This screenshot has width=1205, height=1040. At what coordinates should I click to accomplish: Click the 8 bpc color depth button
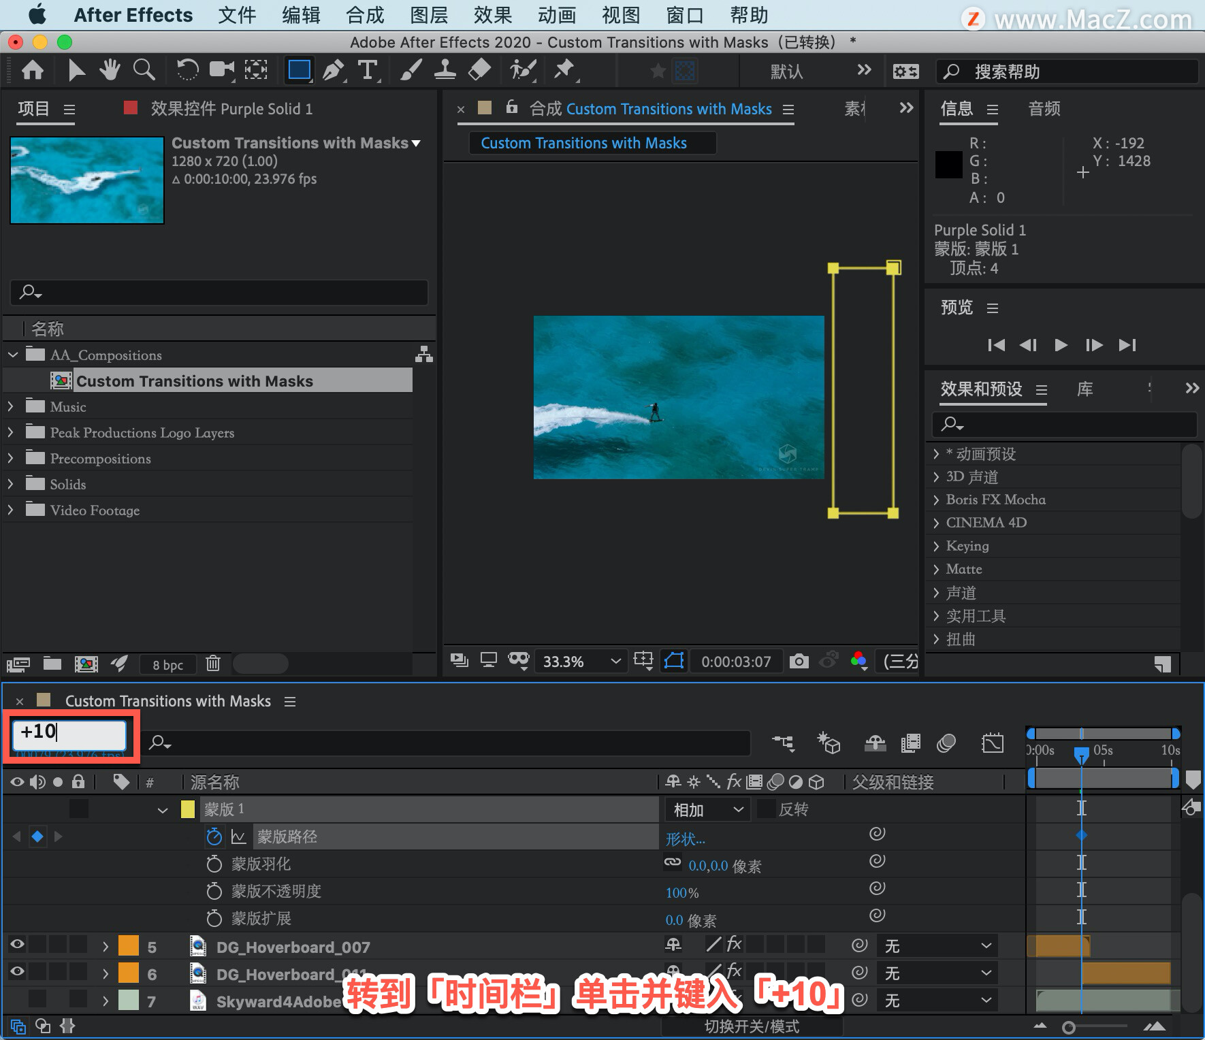click(x=167, y=664)
